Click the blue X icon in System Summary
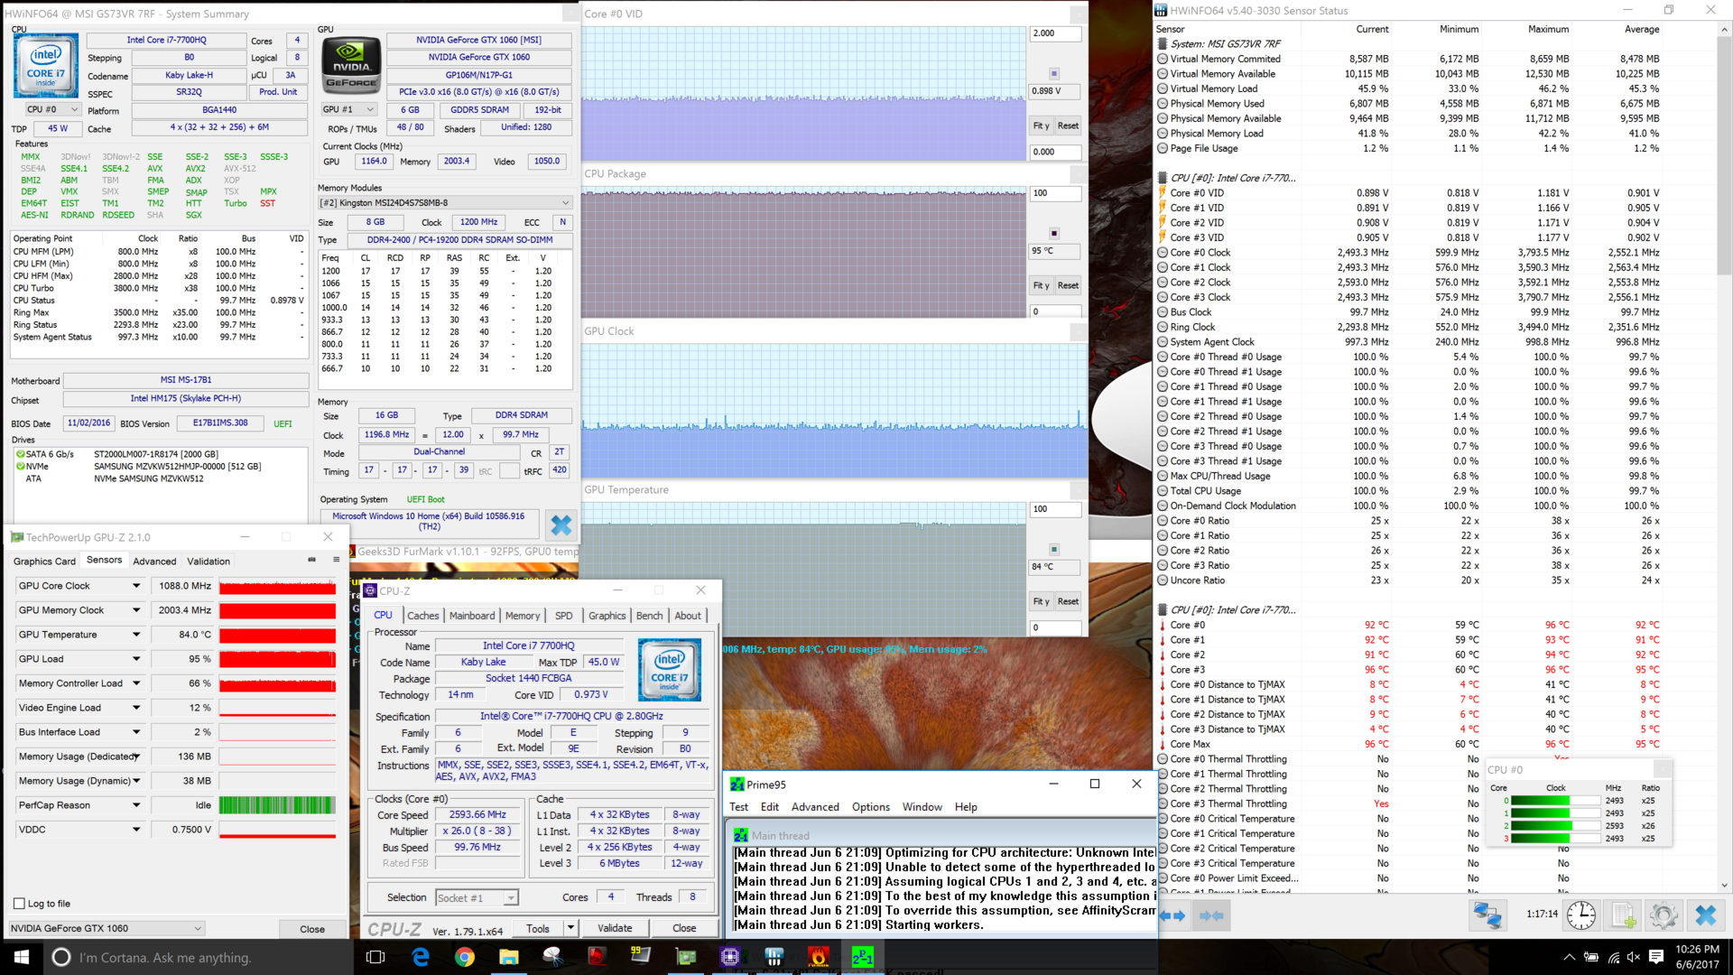This screenshot has height=975, width=1733. click(561, 525)
